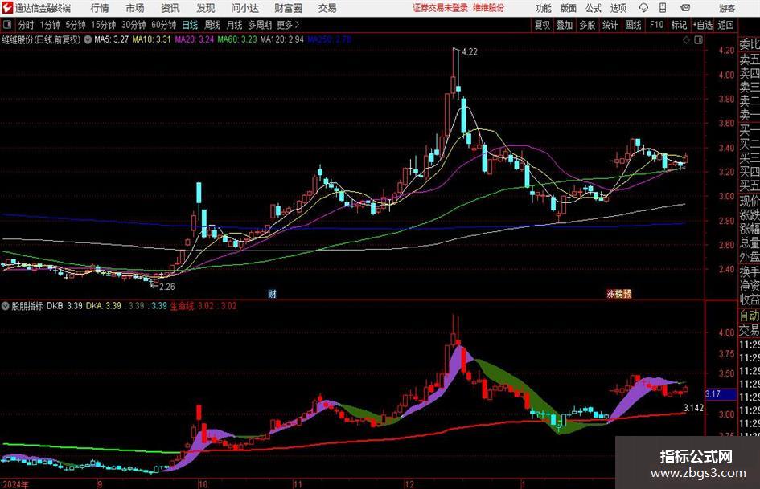Open the mail envelope icon

coord(685,8)
